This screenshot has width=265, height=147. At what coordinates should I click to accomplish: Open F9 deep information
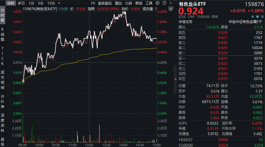click(x=93, y=3)
